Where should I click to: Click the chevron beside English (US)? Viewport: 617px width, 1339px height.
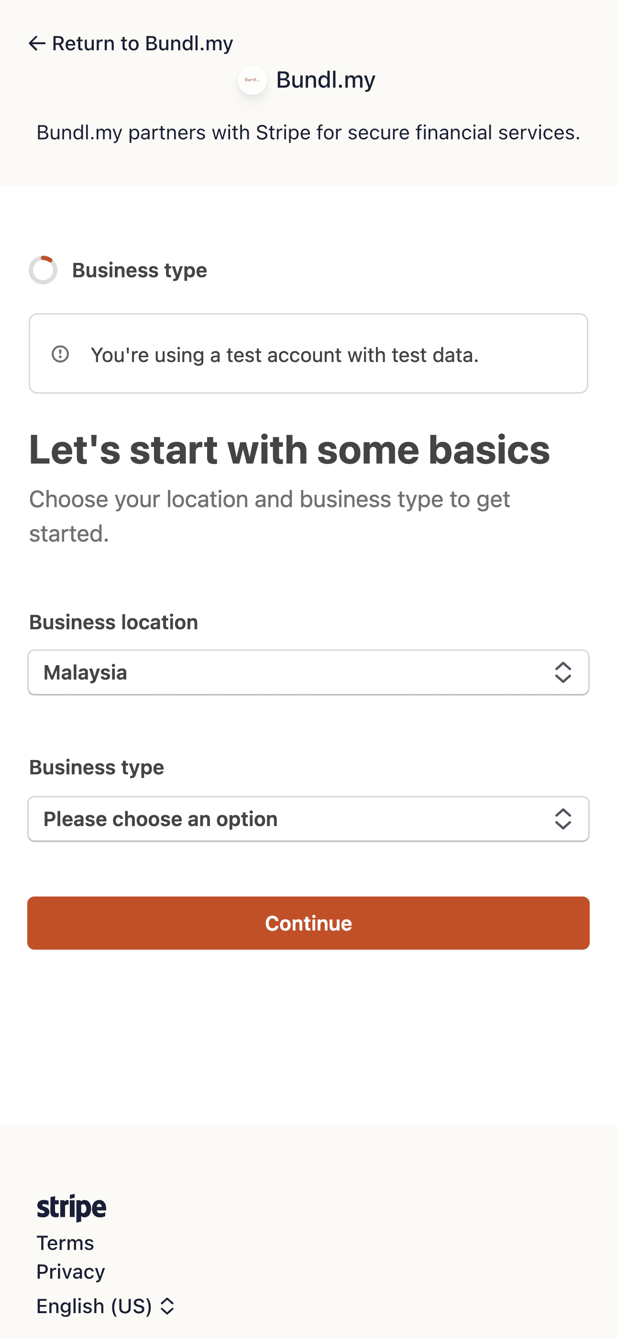(167, 1306)
